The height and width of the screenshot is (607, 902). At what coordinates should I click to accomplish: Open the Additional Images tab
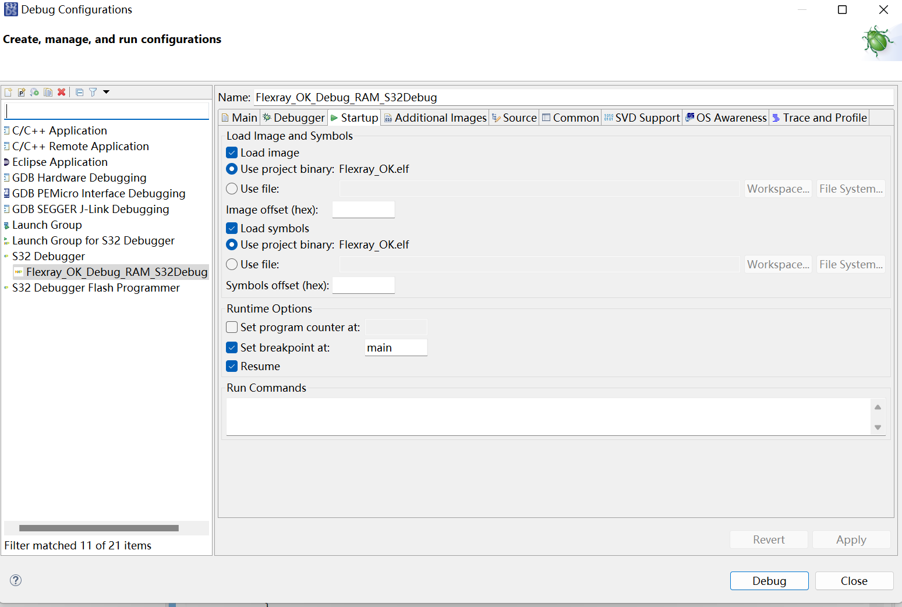(x=435, y=118)
